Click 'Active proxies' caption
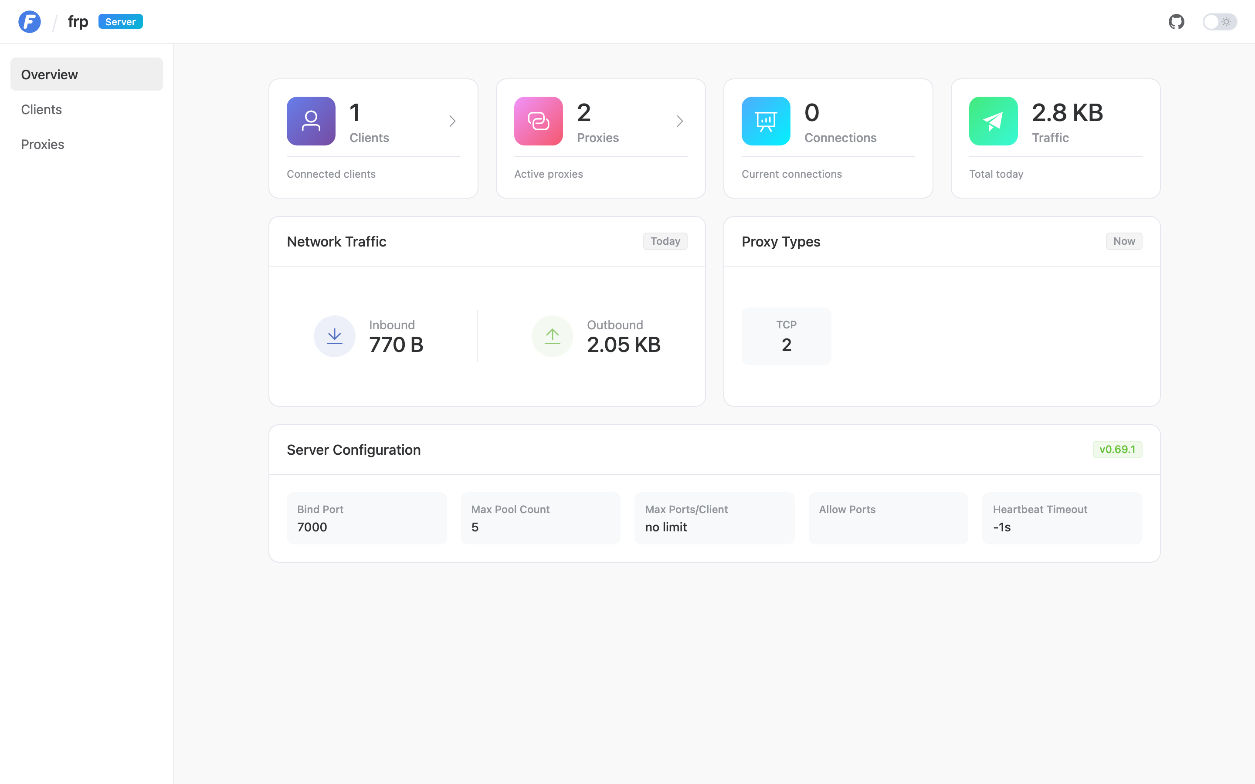The image size is (1255, 784). coord(548,174)
